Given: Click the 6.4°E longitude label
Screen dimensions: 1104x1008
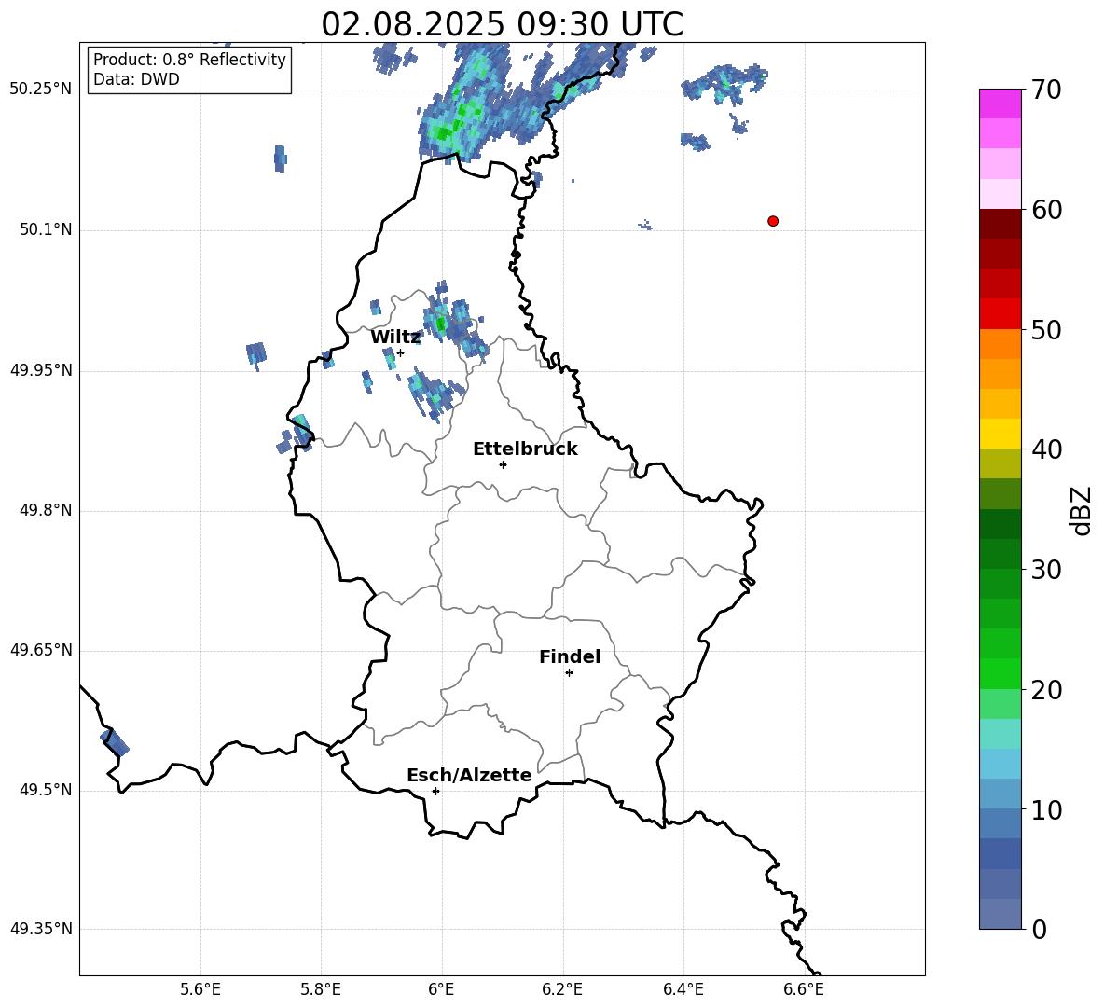Looking at the screenshot, I should pos(683,989).
